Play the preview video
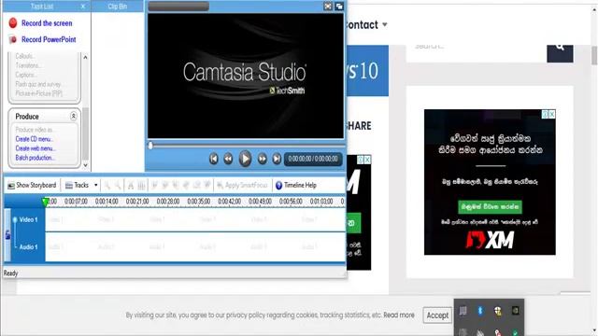Screen dimensions: 598x336 (245, 159)
